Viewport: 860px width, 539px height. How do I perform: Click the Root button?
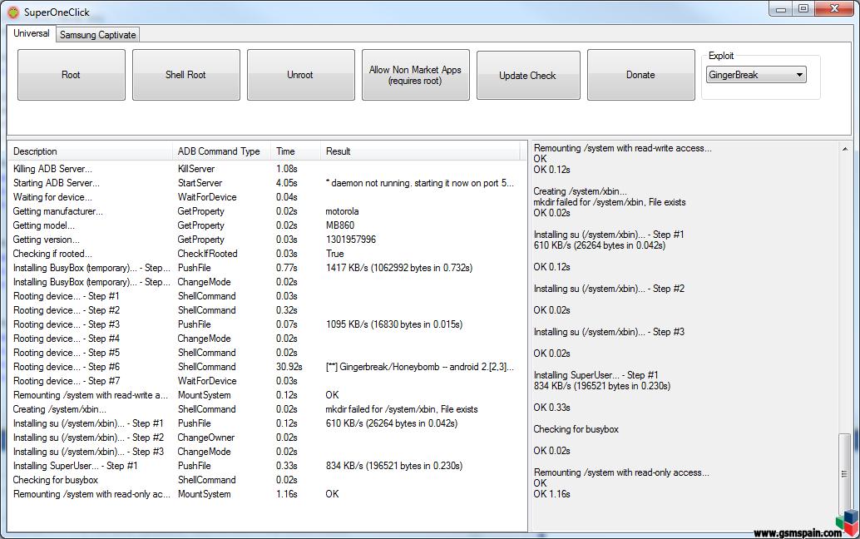pyautogui.click(x=72, y=75)
